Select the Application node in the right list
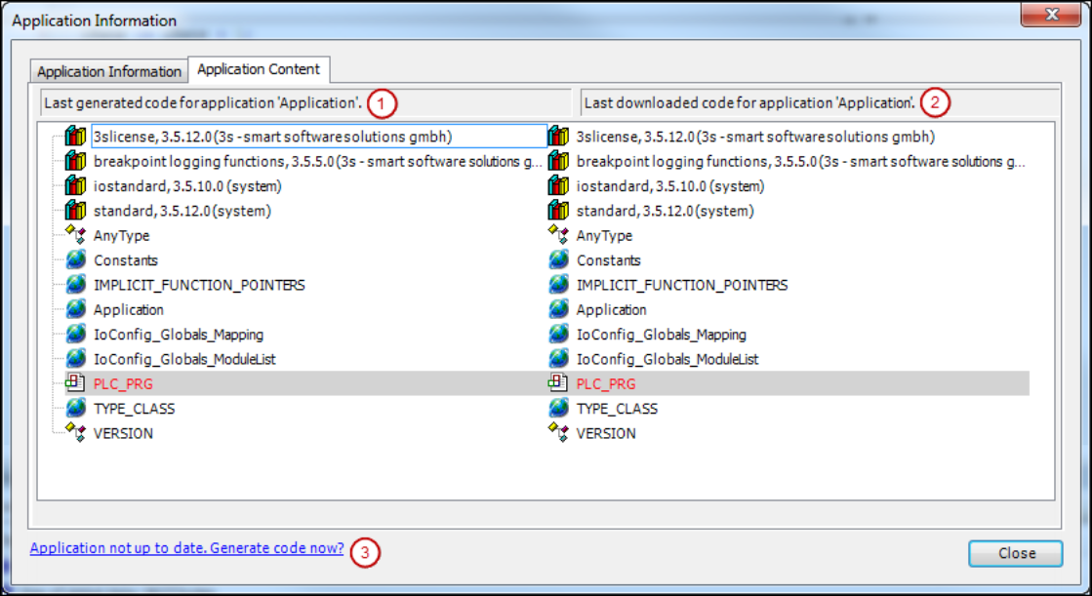1092x596 pixels. 611,309
